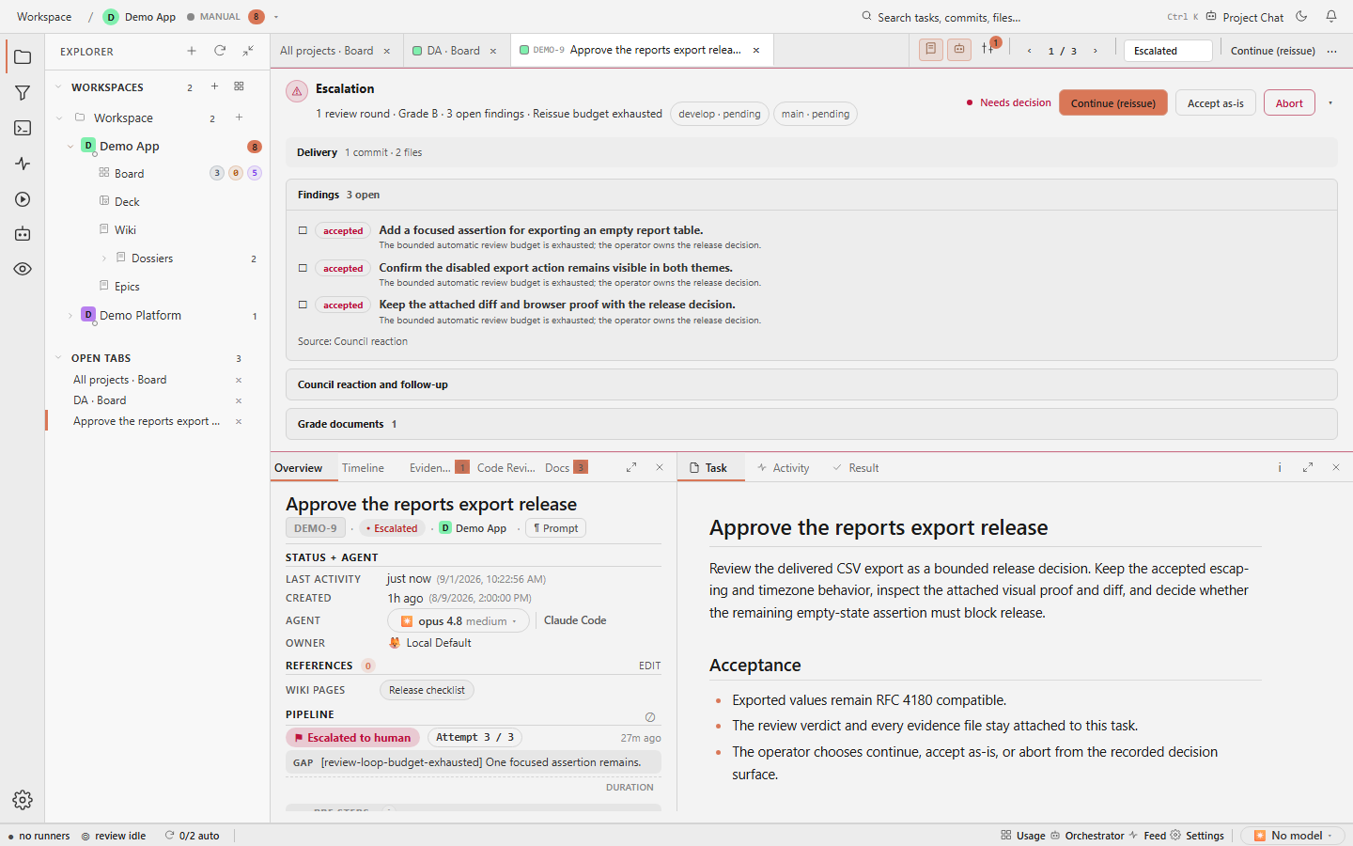Toggle the MANUAL mode indicator in top bar
This screenshot has height=846, width=1353.
(x=214, y=17)
